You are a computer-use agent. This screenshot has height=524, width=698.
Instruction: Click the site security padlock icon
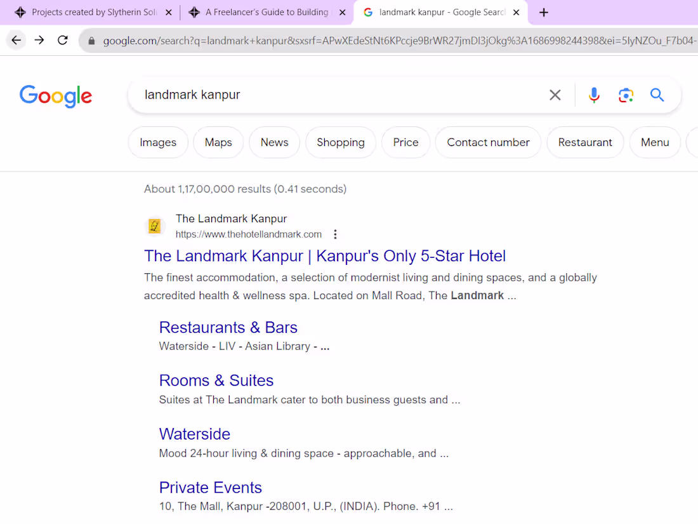[x=91, y=39]
